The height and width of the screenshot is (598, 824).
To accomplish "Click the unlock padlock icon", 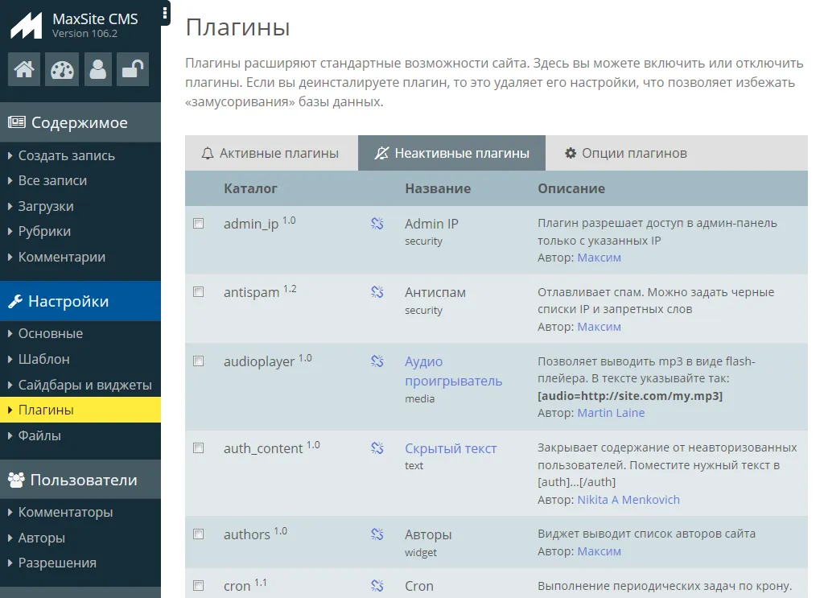I will 132,70.
